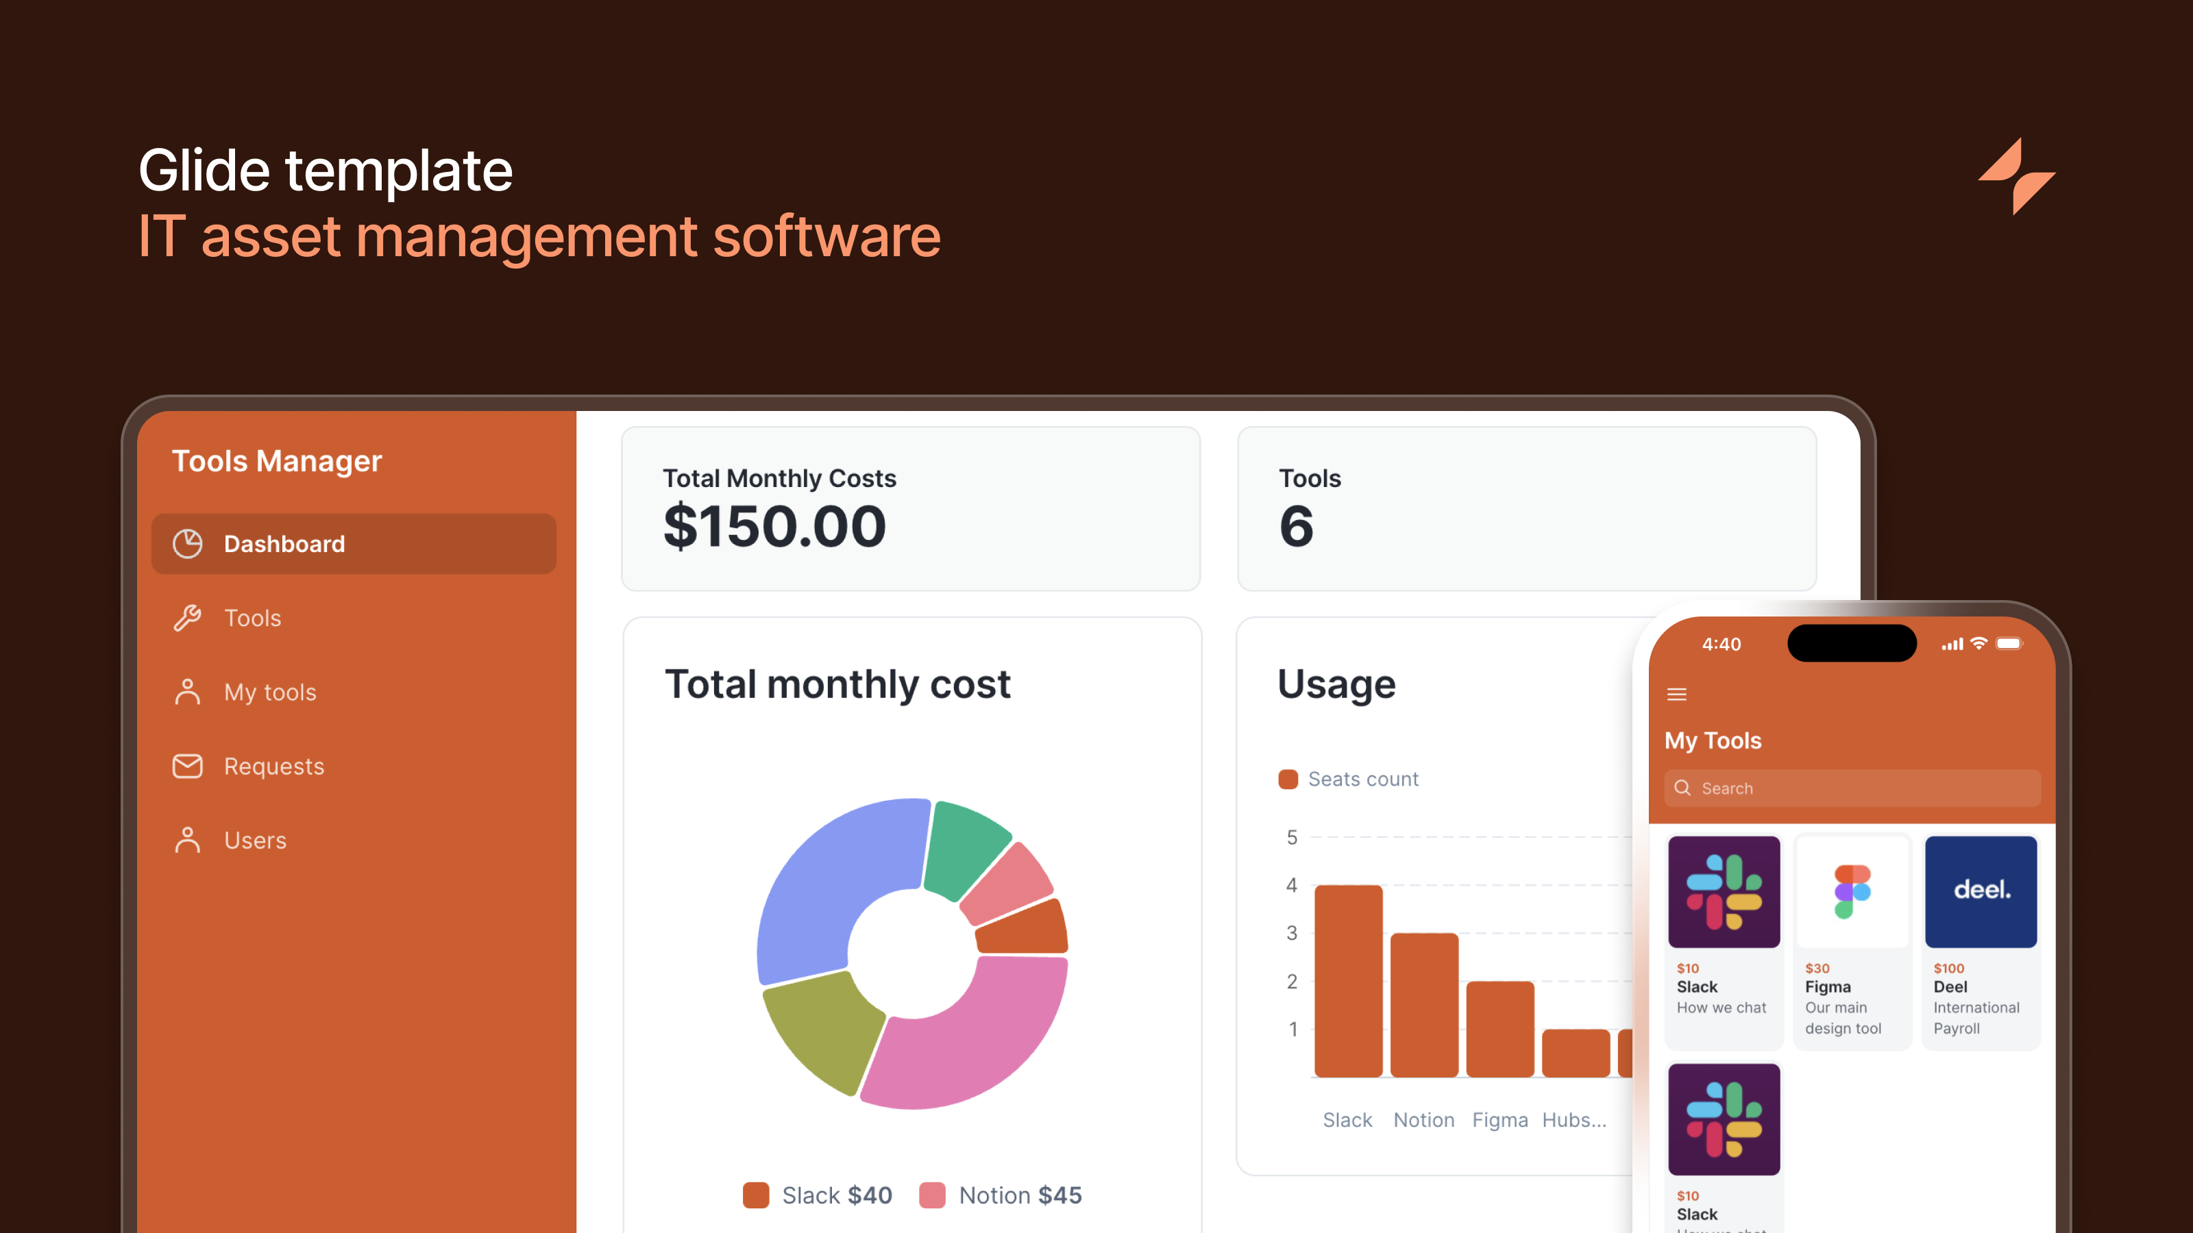Toggle Slack $40 legend entry
2193x1233 pixels.
tap(818, 1195)
